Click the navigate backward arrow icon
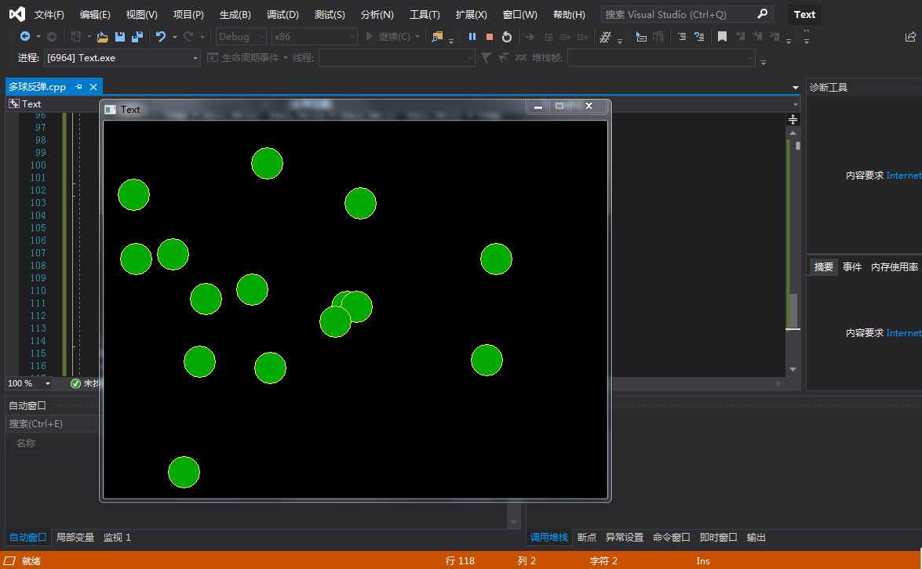922x569 pixels. [24, 36]
